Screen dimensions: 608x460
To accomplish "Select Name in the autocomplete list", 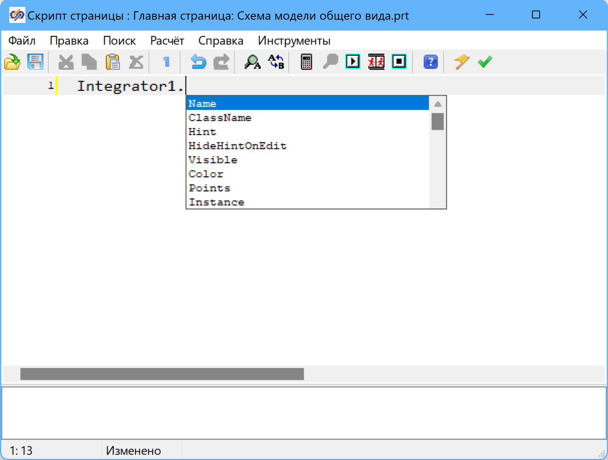I will point(202,104).
